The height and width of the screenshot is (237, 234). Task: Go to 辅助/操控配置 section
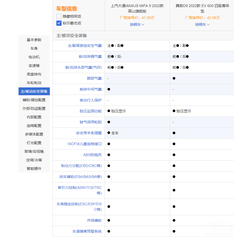34,100
